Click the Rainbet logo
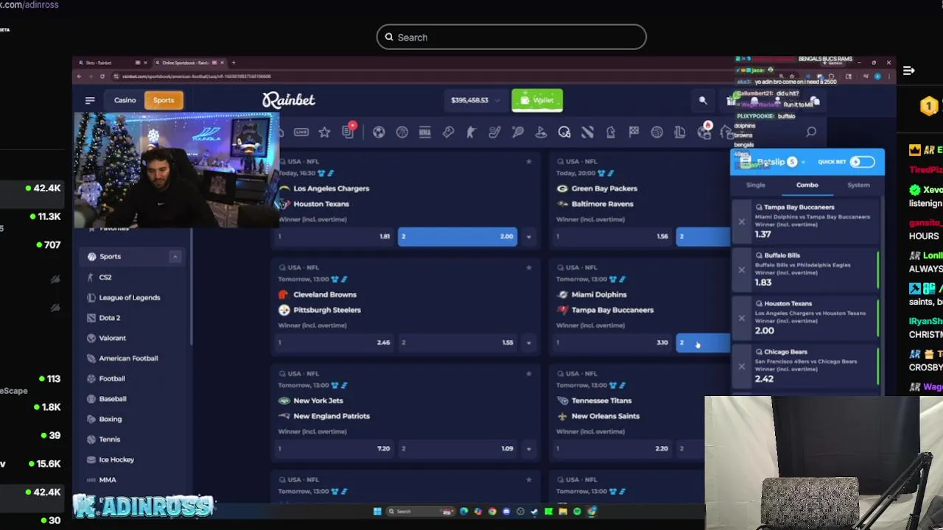The height and width of the screenshot is (530, 943). [x=289, y=100]
